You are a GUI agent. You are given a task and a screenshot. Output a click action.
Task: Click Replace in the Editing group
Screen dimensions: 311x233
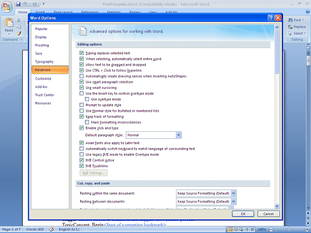point(297,27)
